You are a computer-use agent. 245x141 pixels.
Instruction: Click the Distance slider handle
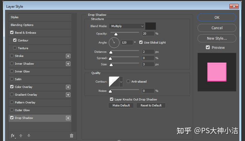(x=111, y=52)
